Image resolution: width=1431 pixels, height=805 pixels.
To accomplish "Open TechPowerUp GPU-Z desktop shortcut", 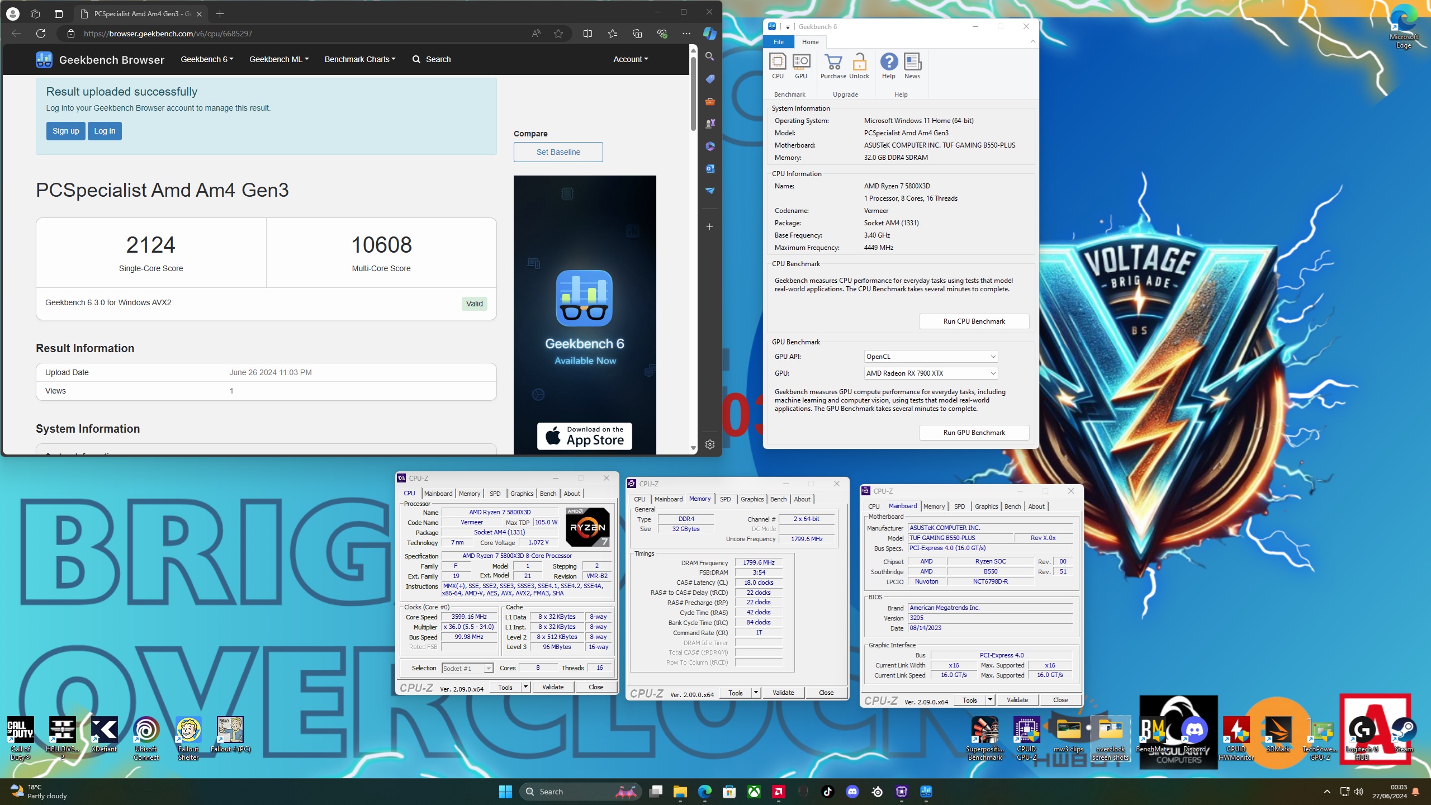I will 1320,738.
